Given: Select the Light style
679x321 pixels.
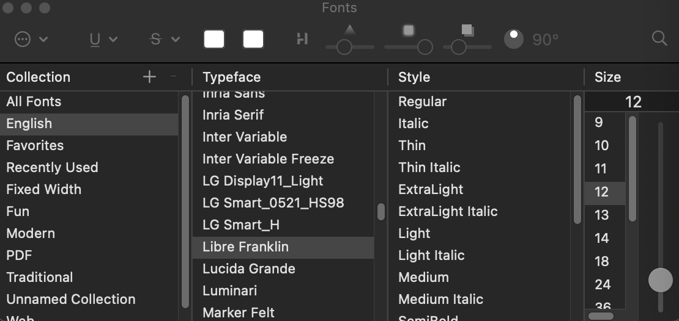Looking at the screenshot, I should (x=480, y=234).
